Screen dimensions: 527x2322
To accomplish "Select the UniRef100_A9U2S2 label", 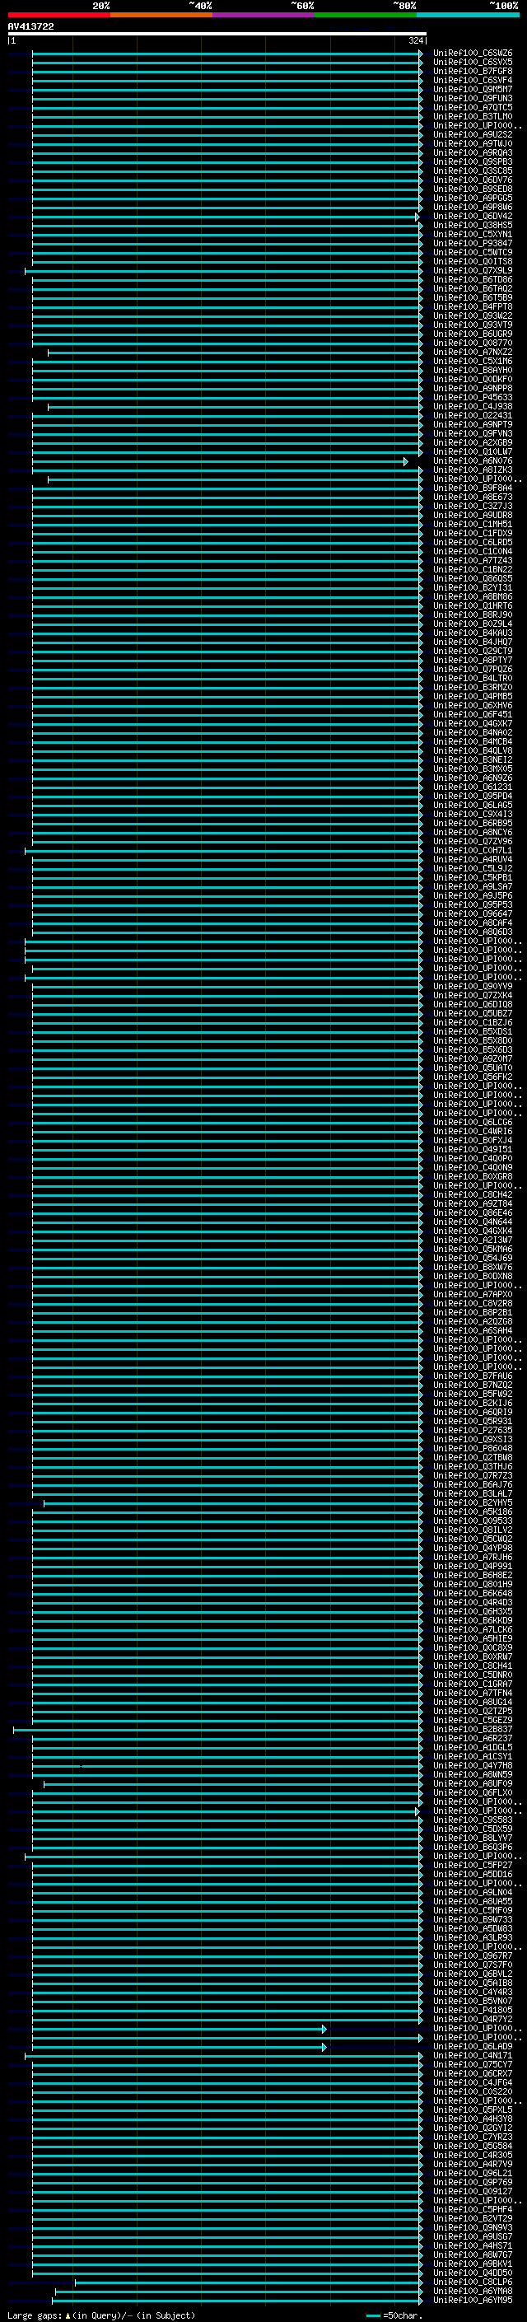I will [x=473, y=134].
